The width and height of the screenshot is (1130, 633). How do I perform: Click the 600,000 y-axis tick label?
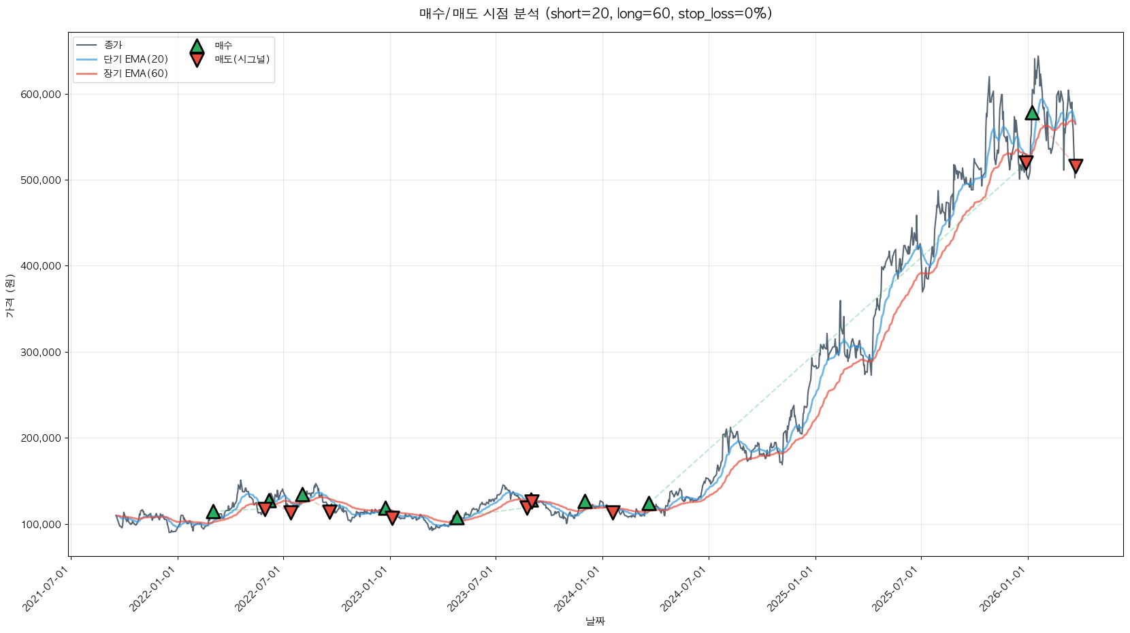click(x=41, y=95)
